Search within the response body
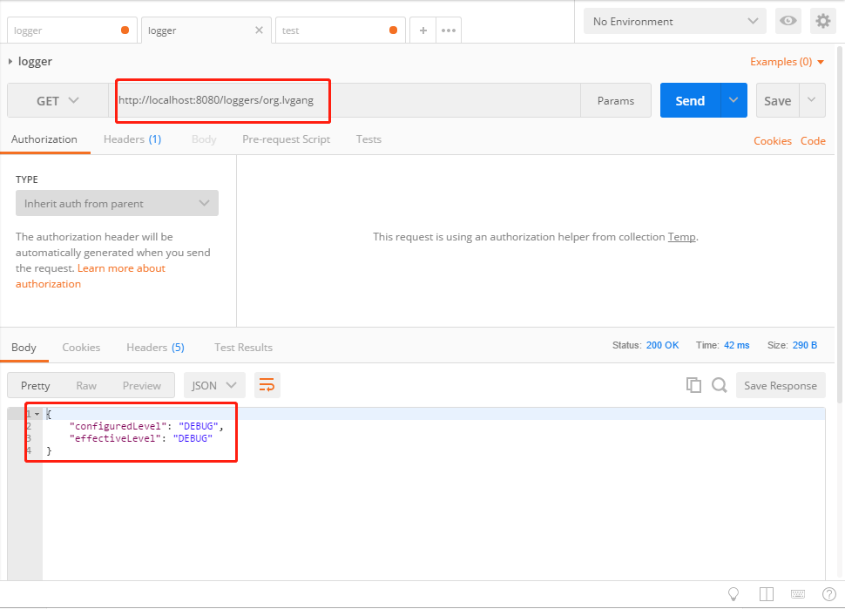 pos(719,385)
